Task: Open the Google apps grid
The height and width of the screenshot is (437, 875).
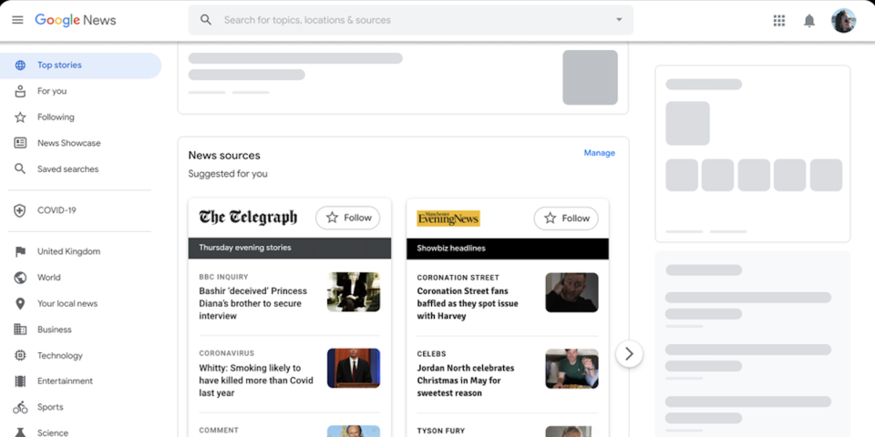Action: [779, 20]
